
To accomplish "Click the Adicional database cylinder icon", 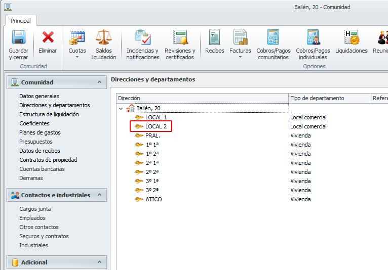I will tap(15, 262).
